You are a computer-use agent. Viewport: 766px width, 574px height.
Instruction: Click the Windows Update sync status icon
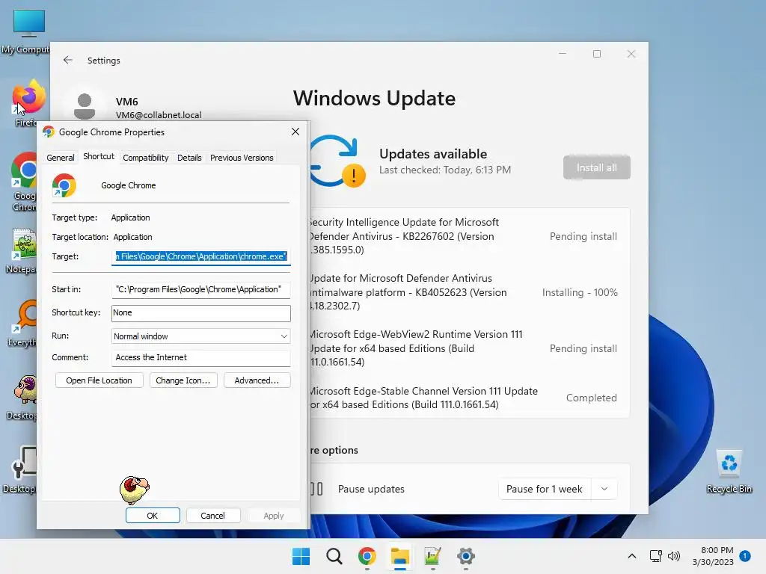pos(337,161)
